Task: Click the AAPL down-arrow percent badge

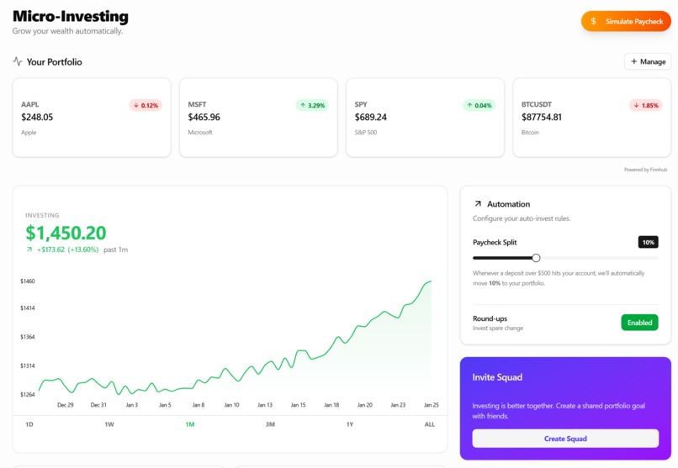Action: [x=146, y=105]
